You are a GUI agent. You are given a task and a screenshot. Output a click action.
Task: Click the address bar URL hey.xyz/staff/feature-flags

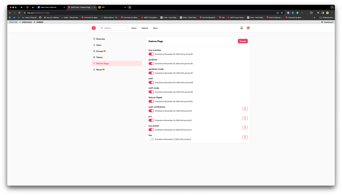(38, 13)
